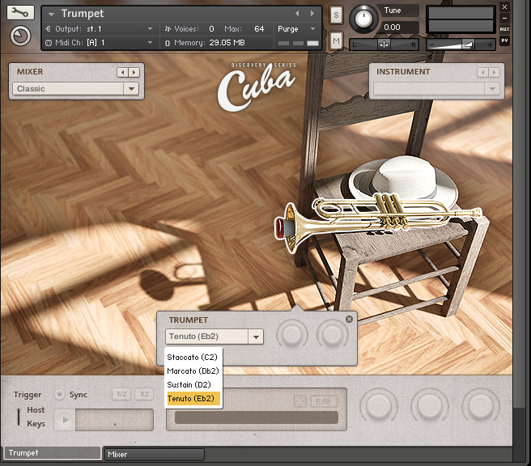
Task: Close the Trumpet popup panel
Action: 349,319
